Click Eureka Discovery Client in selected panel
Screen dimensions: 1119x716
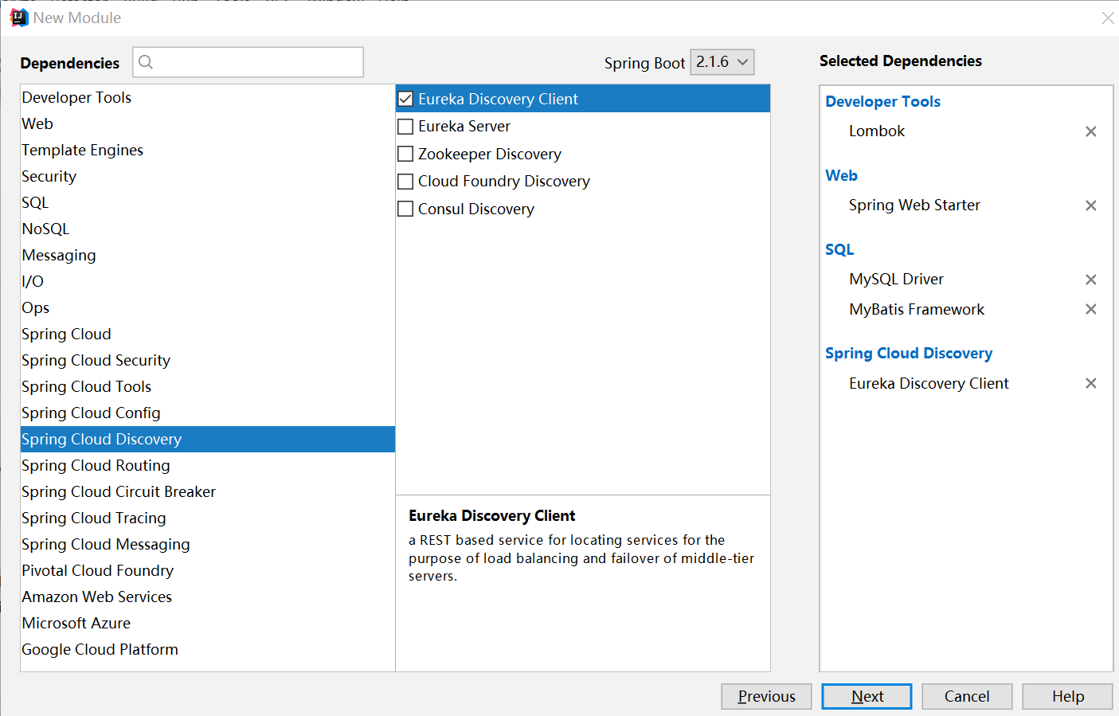929,383
